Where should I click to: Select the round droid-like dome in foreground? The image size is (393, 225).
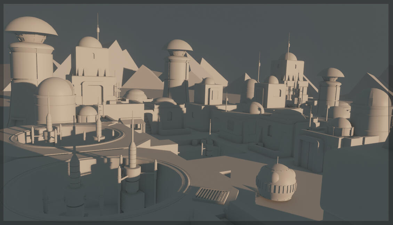(276, 182)
